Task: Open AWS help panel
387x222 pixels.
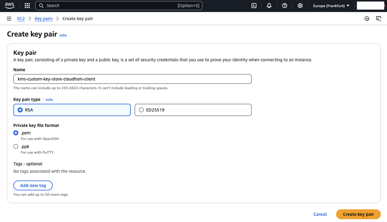Action: click(284, 5)
